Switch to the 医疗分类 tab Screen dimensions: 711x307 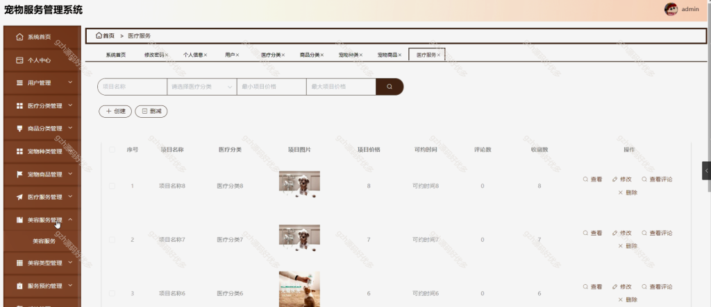click(271, 55)
